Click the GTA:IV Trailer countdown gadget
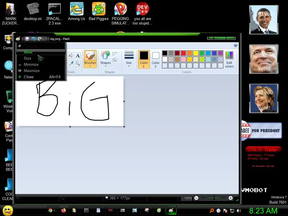This screenshot has width=288, height=216. [x=263, y=156]
